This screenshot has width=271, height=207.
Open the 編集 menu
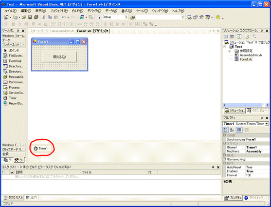point(26,11)
